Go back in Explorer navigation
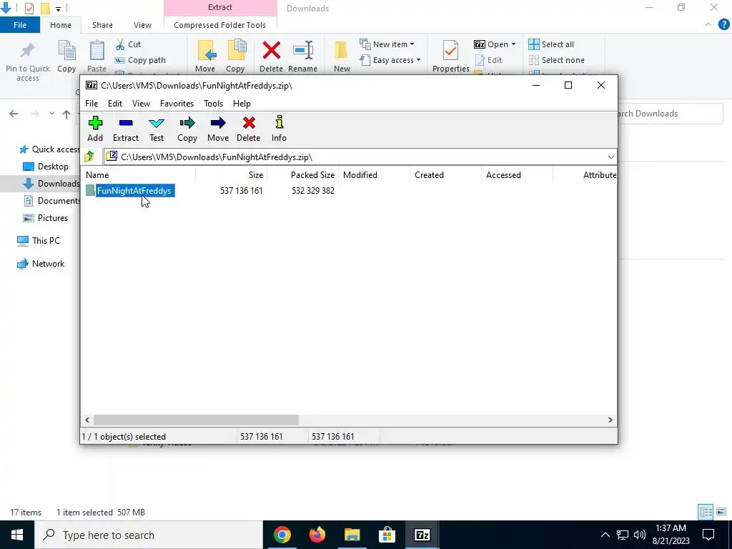Image resolution: width=732 pixels, height=549 pixels. pyautogui.click(x=14, y=114)
